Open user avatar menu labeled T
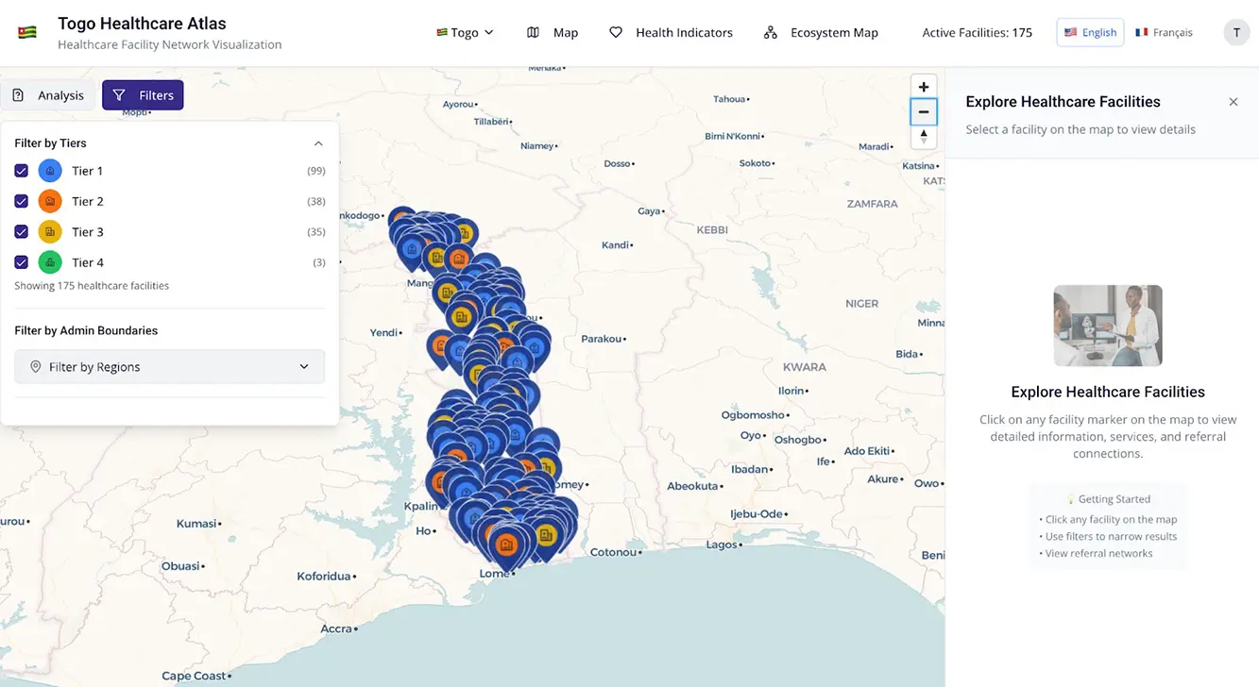This screenshot has height=687, width=1259. click(x=1235, y=32)
